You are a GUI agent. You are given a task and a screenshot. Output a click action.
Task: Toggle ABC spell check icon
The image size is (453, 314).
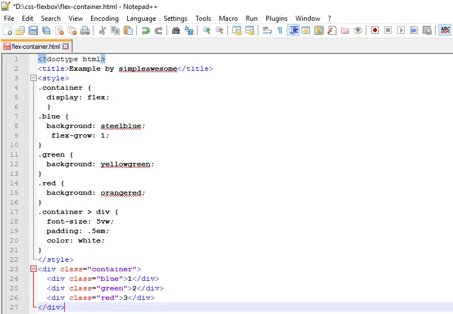click(x=445, y=30)
